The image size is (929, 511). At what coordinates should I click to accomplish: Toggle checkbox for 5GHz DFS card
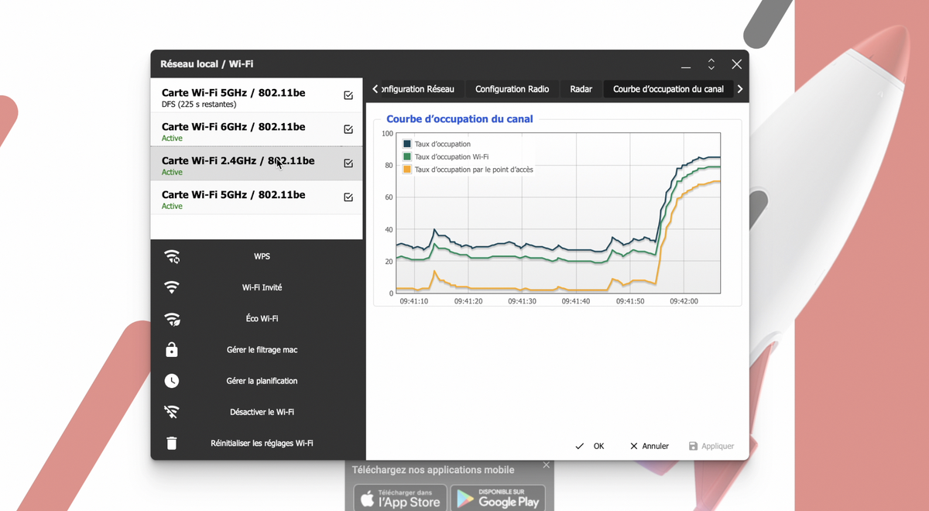tap(348, 95)
